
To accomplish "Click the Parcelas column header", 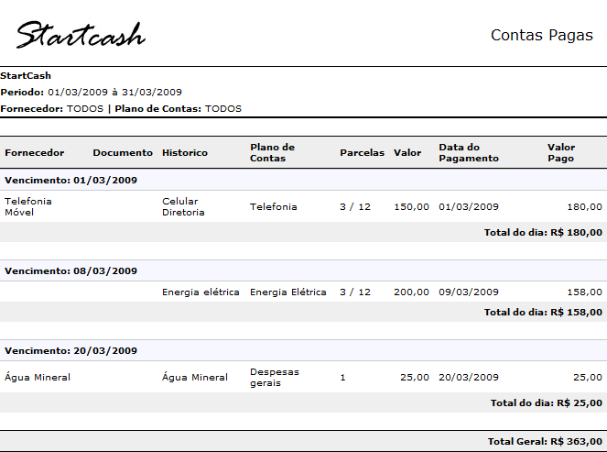I will coord(362,152).
